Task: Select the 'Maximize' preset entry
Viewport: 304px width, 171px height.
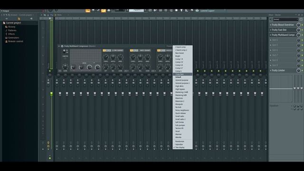Action: point(179,98)
